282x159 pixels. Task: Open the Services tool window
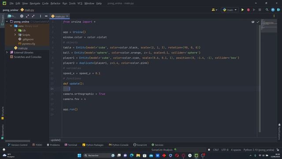coord(157,145)
